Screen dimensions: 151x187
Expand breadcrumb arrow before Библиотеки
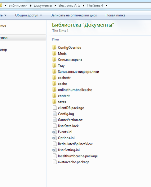[5, 6]
